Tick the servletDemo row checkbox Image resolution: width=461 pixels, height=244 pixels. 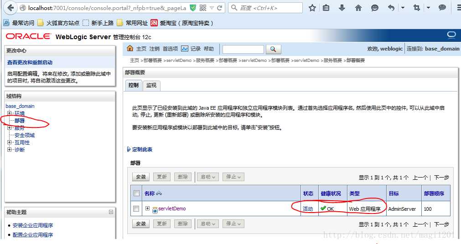136,209
